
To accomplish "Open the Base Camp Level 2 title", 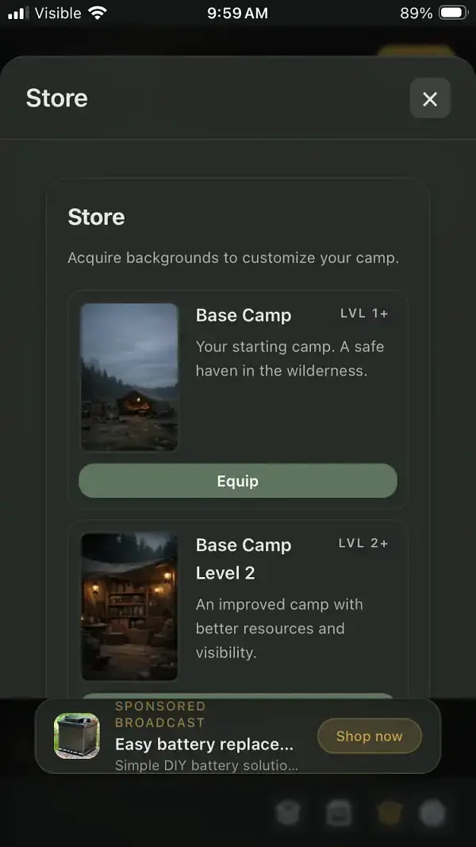I will click(x=244, y=559).
